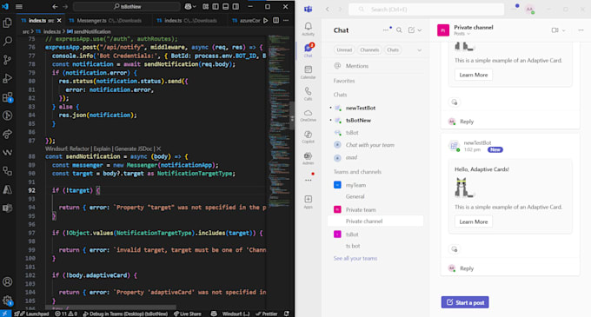Click the VS Code command center search box

127,6
